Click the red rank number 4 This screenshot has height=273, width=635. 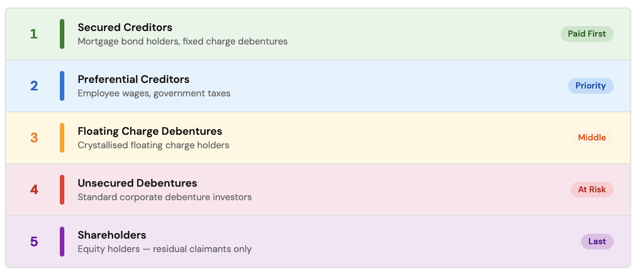34,190
